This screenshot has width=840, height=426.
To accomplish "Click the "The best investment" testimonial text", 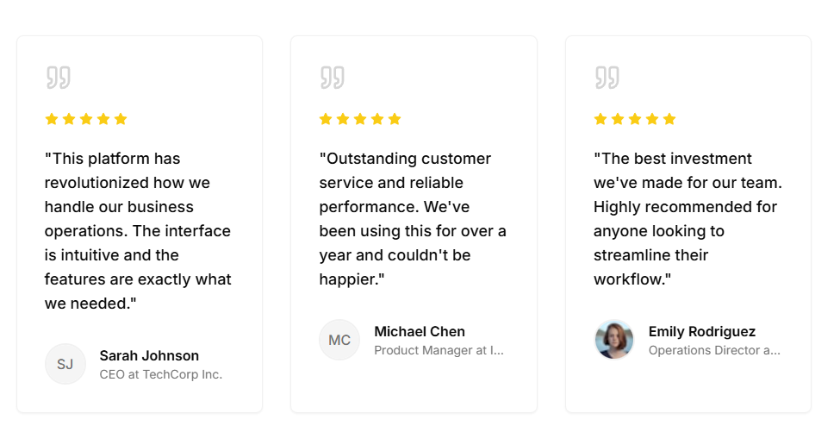I will click(687, 219).
